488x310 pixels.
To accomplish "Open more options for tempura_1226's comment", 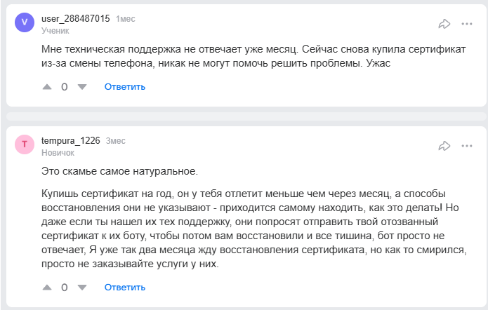I will (x=467, y=146).
